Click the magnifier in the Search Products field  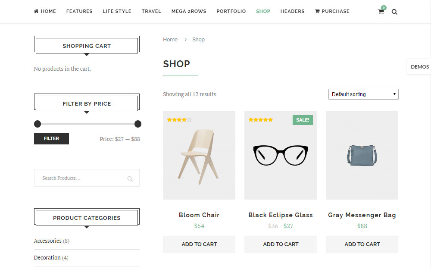tap(130, 178)
